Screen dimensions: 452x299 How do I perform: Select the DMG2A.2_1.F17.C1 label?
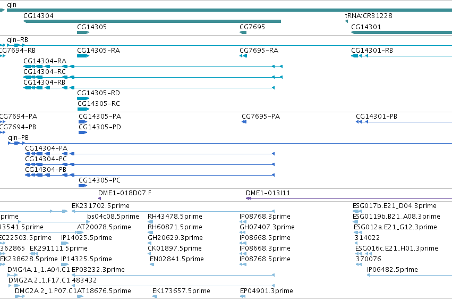tap(39, 280)
